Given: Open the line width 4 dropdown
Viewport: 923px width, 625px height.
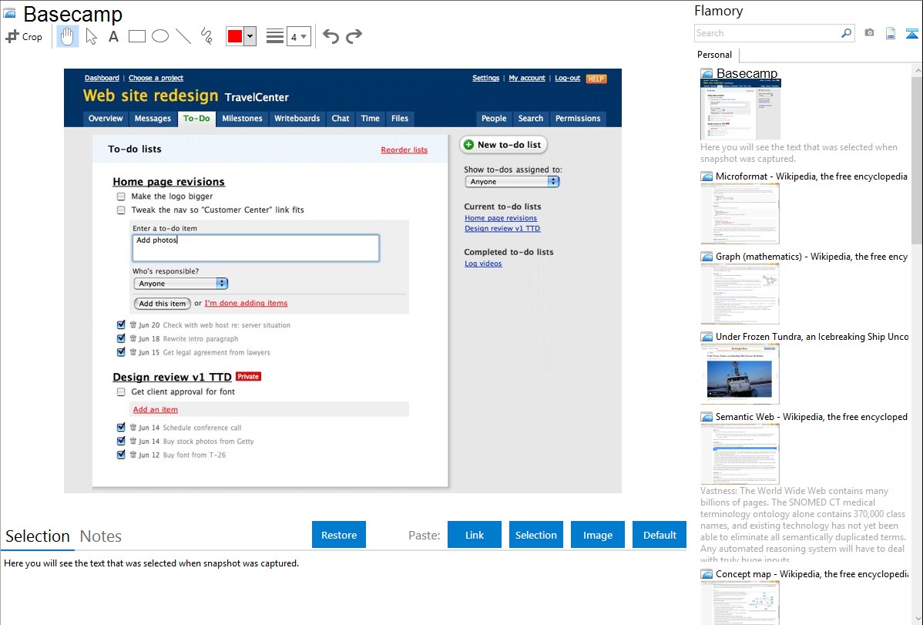Looking at the screenshot, I should click(298, 36).
